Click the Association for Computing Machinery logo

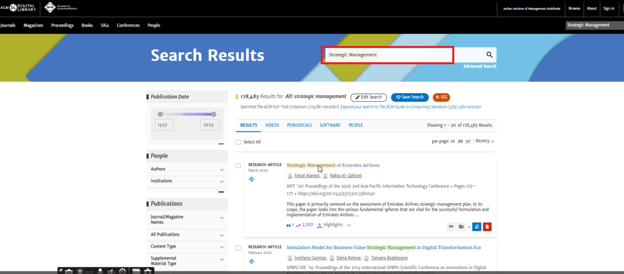pyautogui.click(x=61, y=8)
